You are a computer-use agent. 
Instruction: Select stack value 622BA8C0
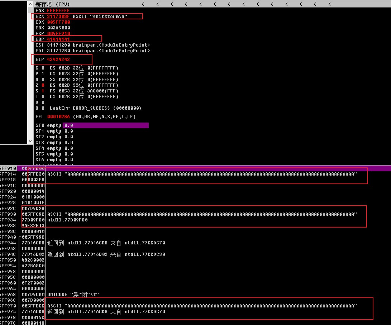pos(33,266)
